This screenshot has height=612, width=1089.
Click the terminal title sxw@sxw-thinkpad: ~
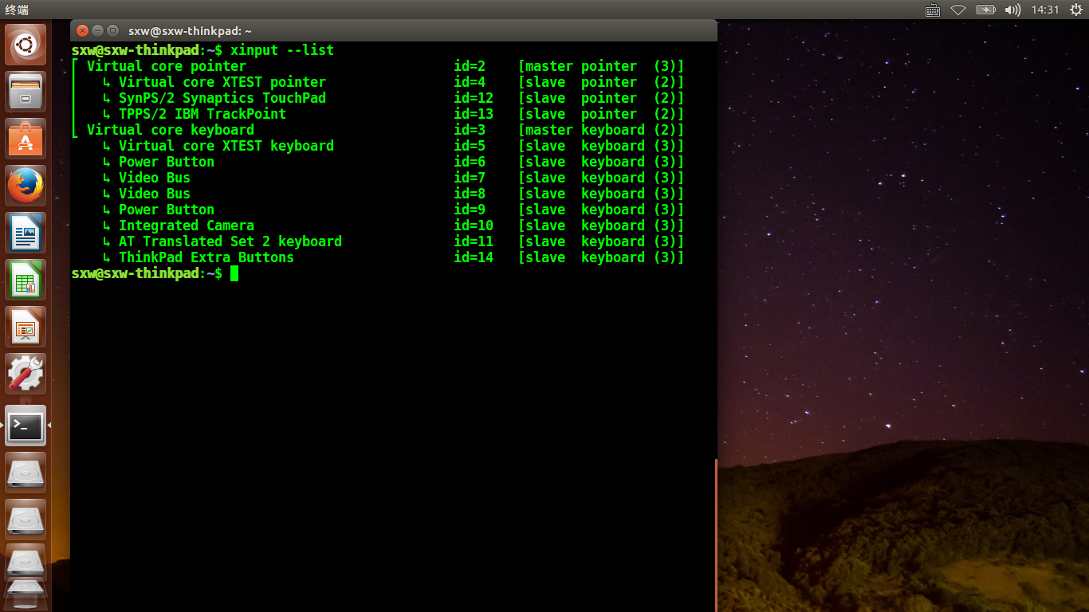[x=190, y=30]
